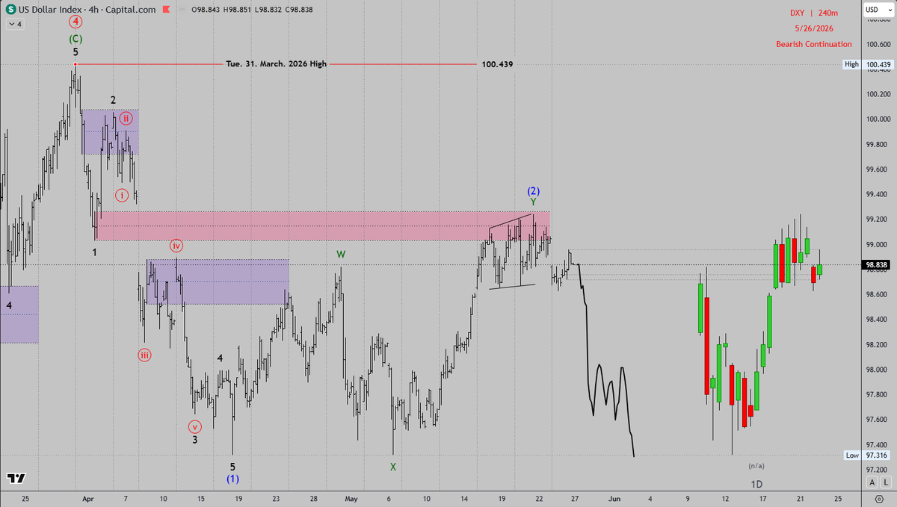The image size is (897, 507).
Task: Click the 5/26/2026 date annotation
Action: click(814, 29)
